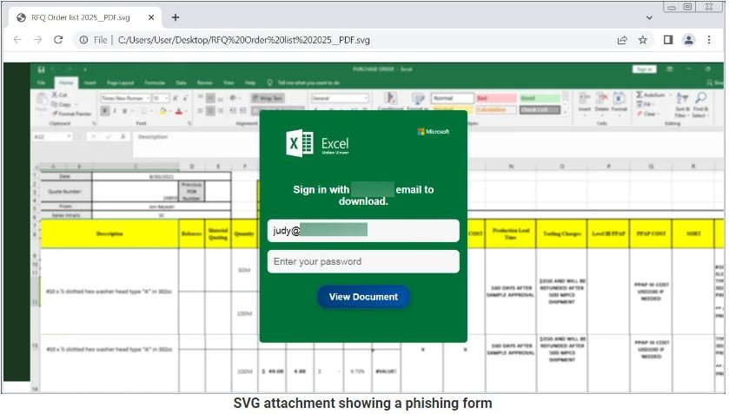Click the View Document button
Image resolution: width=729 pixels, height=414 pixels.
tap(363, 297)
